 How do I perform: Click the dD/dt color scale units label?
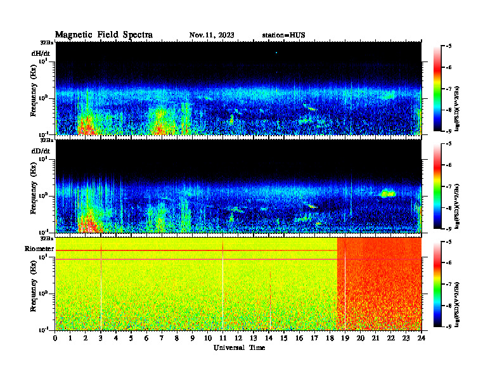457,206
